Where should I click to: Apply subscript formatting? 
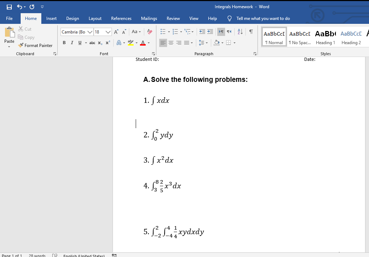tap(100, 43)
